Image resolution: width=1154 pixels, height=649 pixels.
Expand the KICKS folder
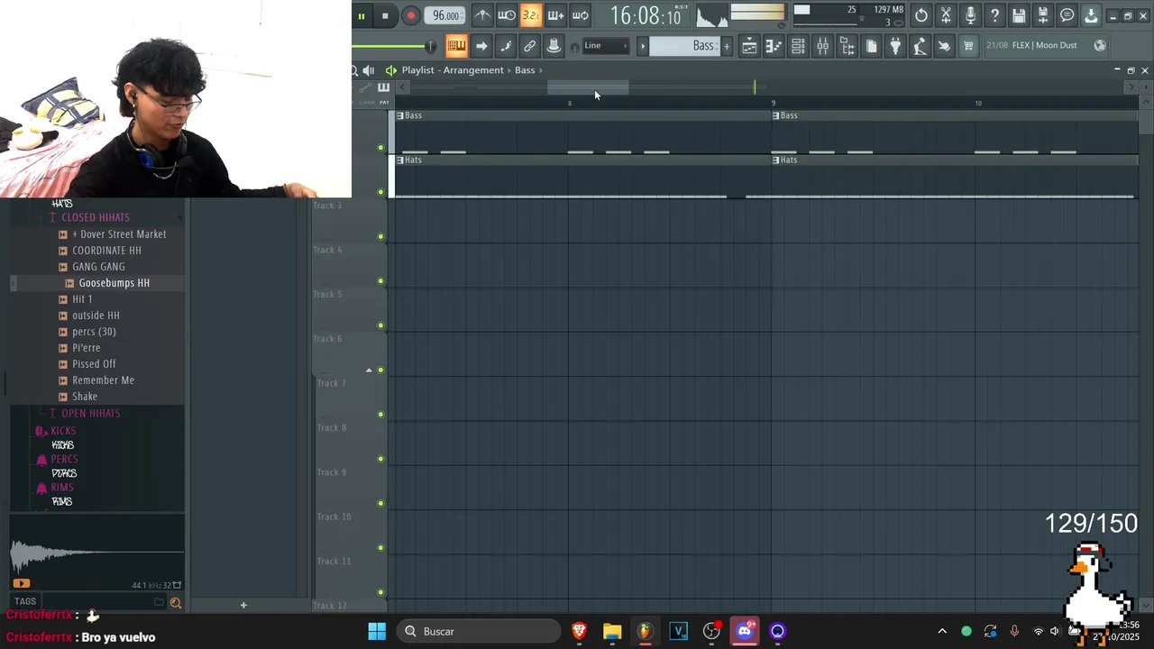63,431
